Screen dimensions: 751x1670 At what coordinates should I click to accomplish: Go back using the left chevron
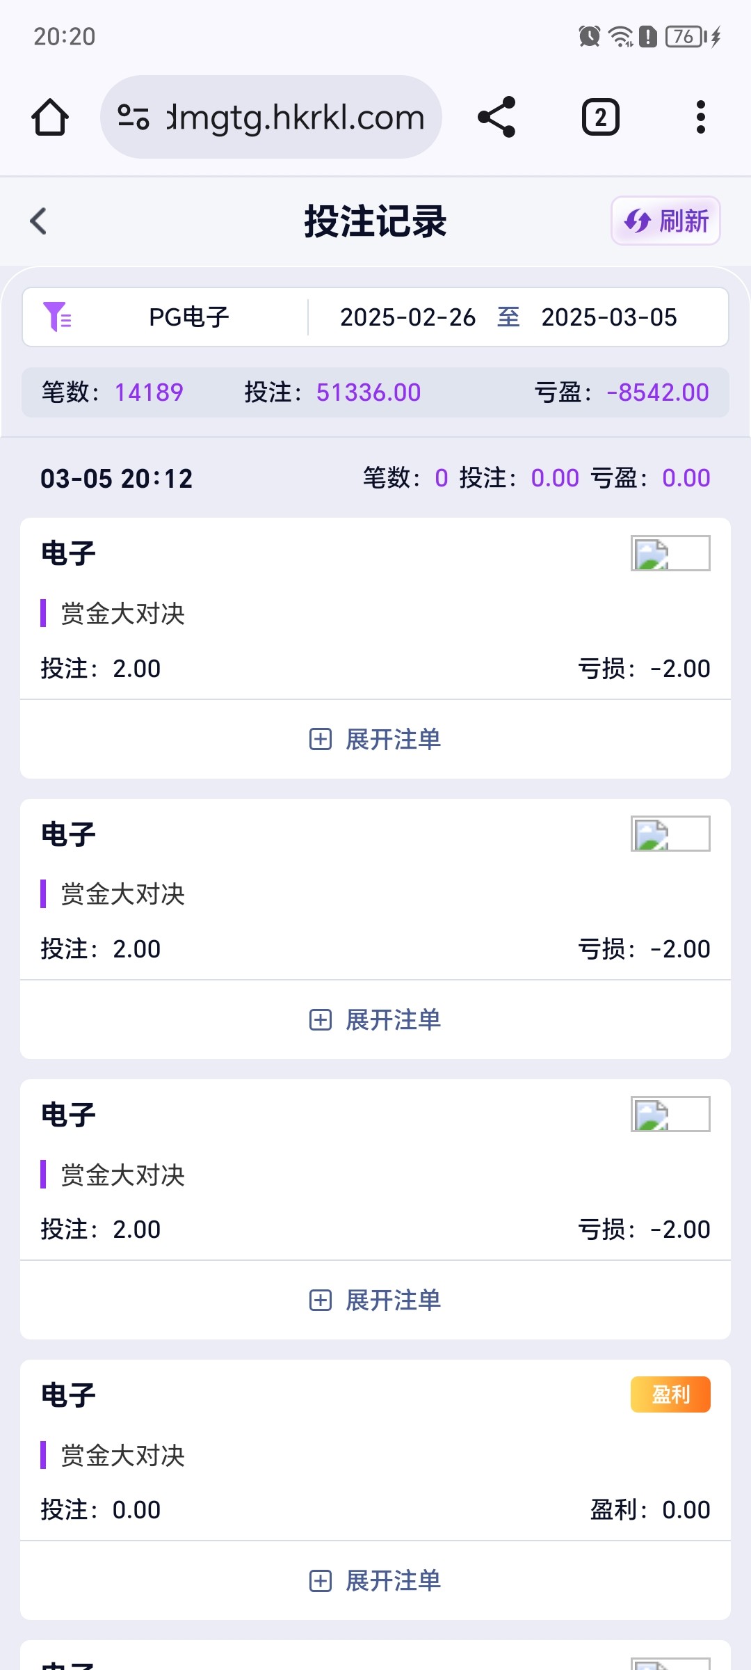39,221
